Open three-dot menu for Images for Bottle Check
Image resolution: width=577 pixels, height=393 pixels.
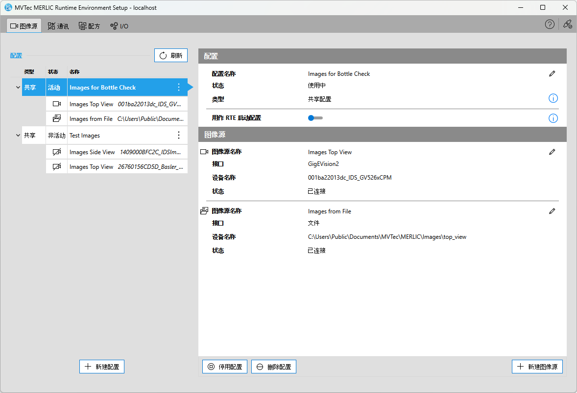tap(179, 88)
